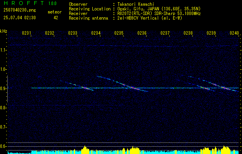This screenshot has width=242, height=154.
Task: Click the 'Observer' field label
Action: pyautogui.click(x=78, y=4)
